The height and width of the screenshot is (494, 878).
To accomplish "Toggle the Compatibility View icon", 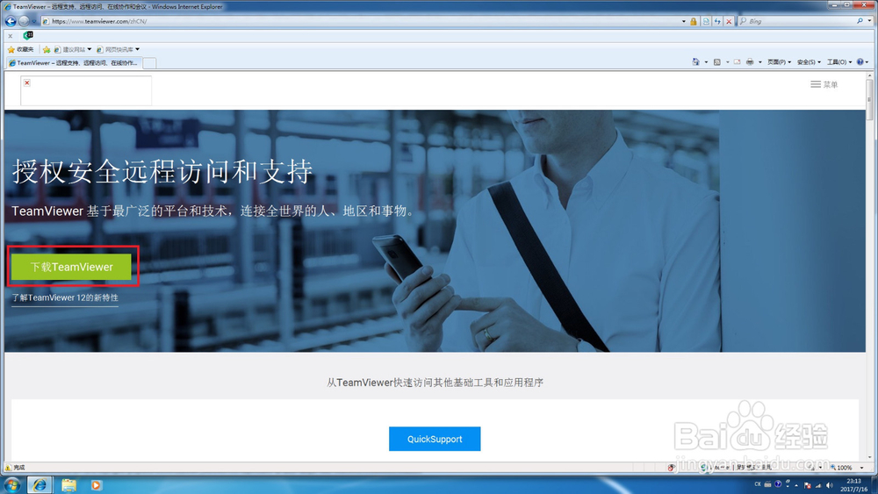I will click(706, 21).
